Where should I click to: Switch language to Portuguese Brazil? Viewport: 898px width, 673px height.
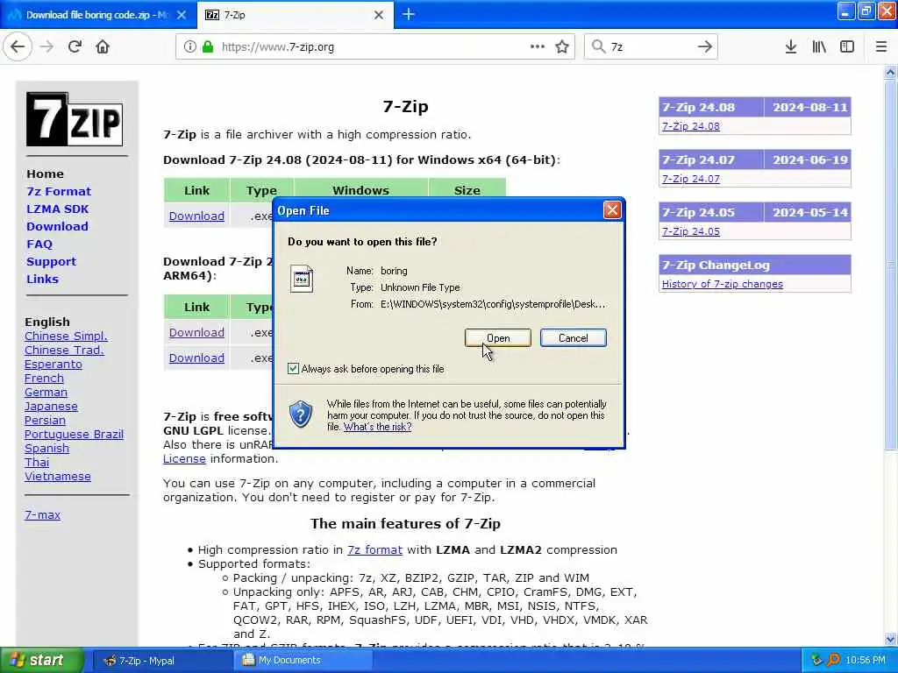pos(74,435)
